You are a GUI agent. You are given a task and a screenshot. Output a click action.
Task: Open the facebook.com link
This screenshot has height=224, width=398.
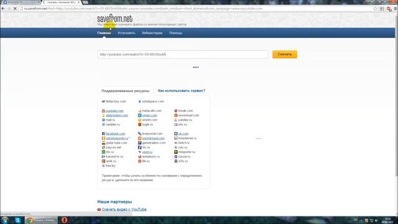[116, 134]
